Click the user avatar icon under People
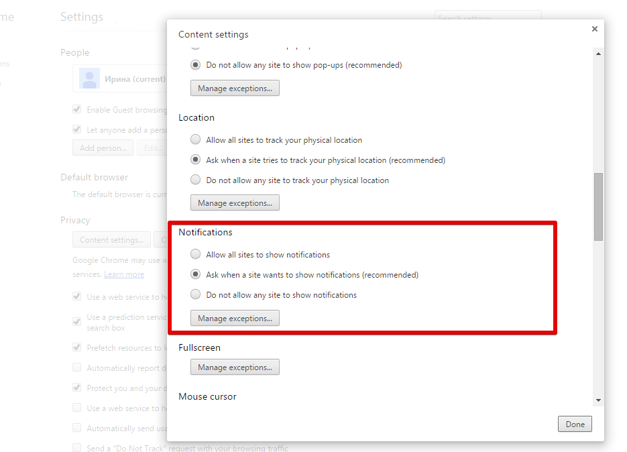Screen dimensions: 627x452 [x=89, y=78]
